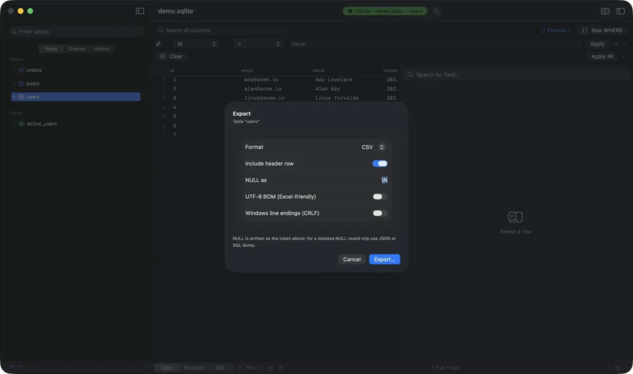
Task: Click the add Row button
Action: point(247,368)
